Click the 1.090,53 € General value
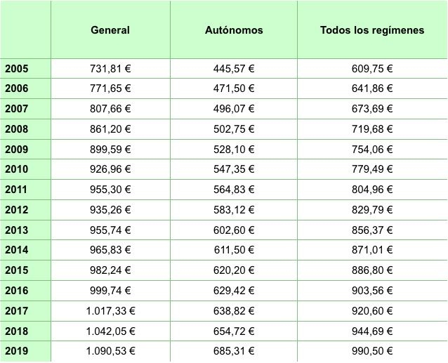The height and width of the screenshot is (363, 448). [110, 351]
